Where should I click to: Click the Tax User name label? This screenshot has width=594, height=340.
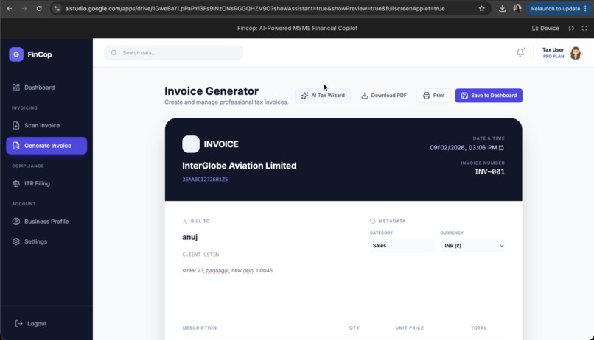(x=553, y=49)
